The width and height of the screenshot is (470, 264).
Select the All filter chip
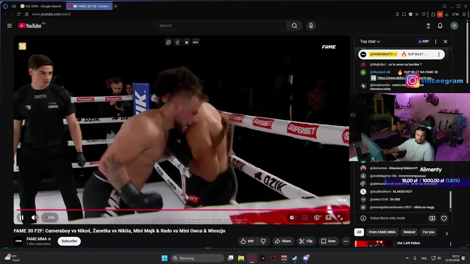pyautogui.click(x=359, y=232)
